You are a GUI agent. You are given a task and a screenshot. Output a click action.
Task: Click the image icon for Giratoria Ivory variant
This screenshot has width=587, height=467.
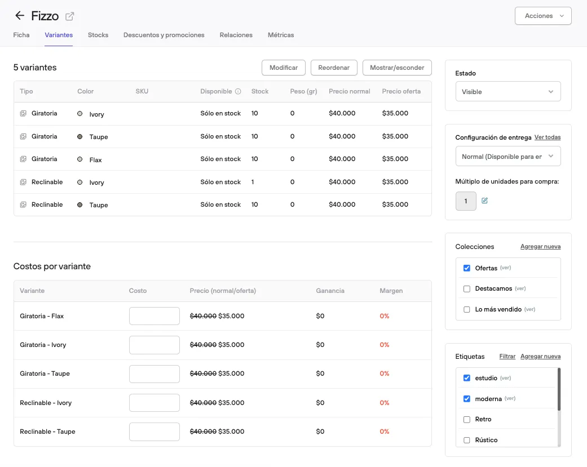point(23,113)
